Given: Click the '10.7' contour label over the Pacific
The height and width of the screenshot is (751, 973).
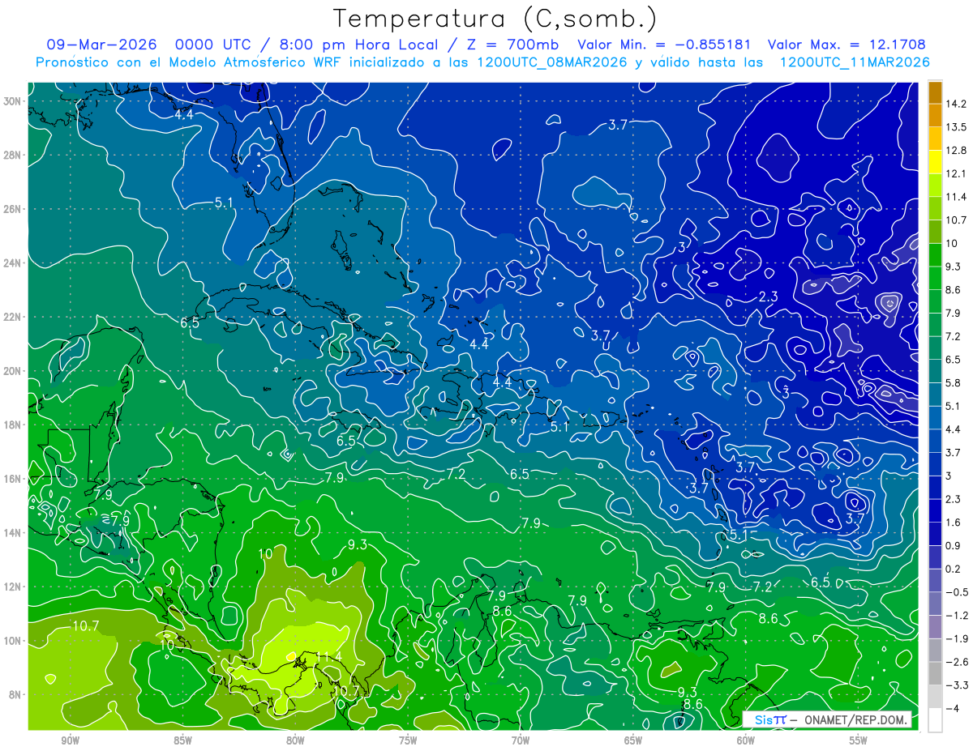Looking at the screenshot, I should click(x=86, y=625).
